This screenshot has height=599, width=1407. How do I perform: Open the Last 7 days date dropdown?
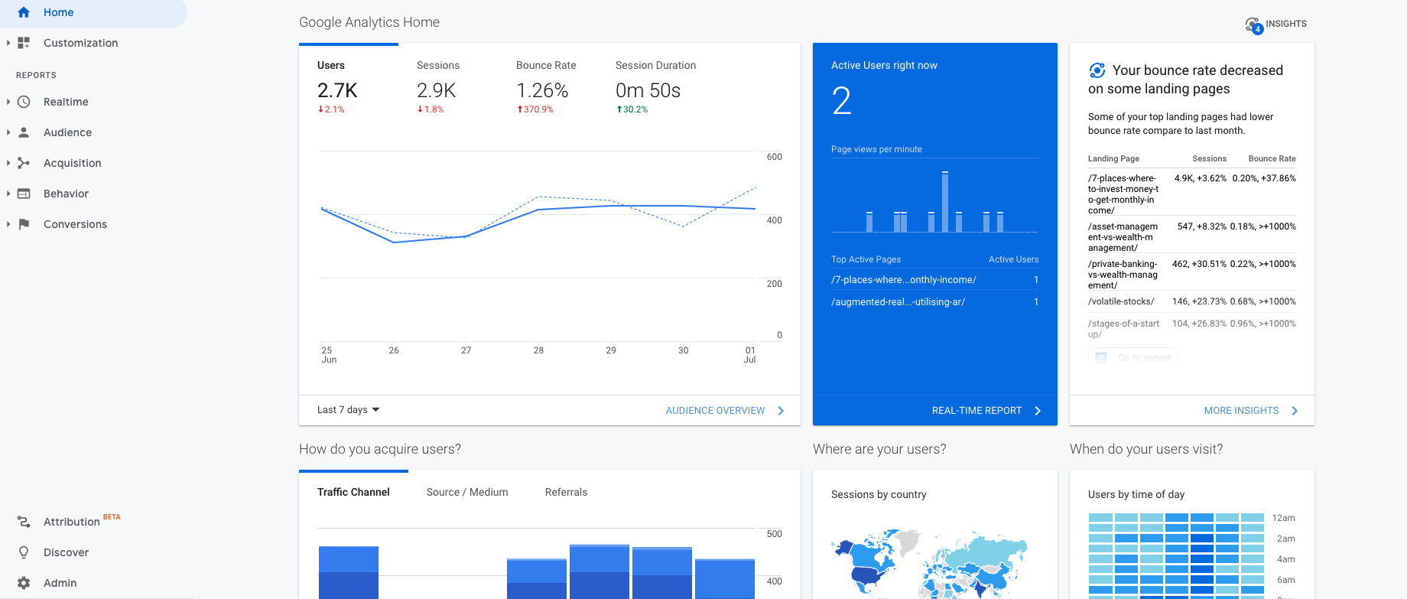[349, 410]
